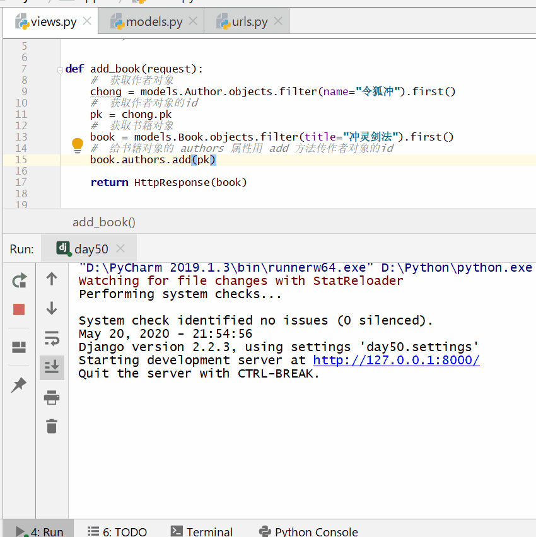Rerun the day50 server
Screen dimensions: 536x537
(x=19, y=280)
